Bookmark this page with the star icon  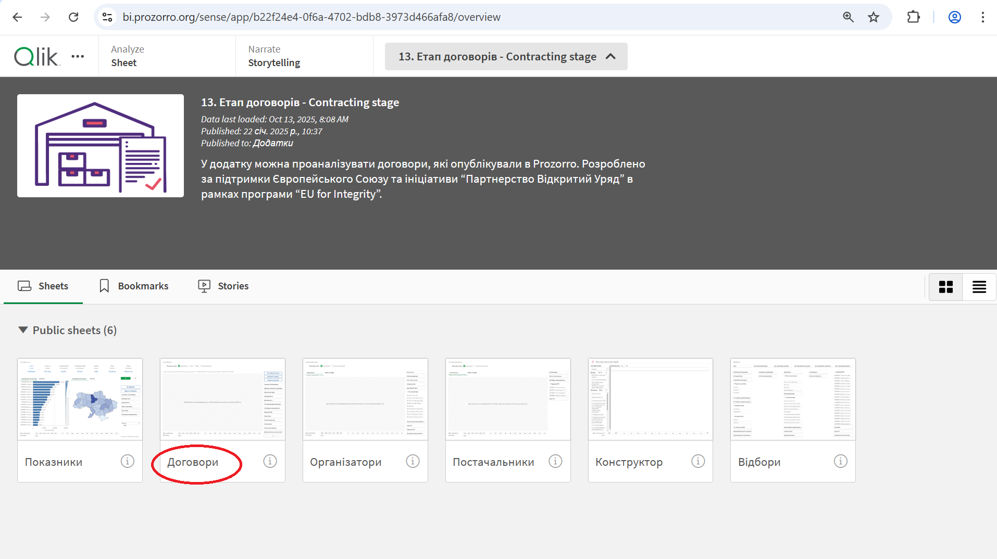point(874,17)
